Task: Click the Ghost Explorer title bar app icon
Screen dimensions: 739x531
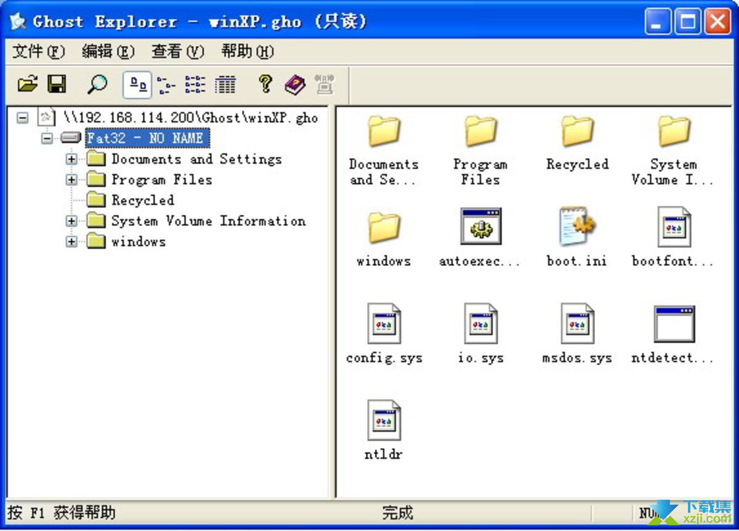Action: (x=17, y=22)
